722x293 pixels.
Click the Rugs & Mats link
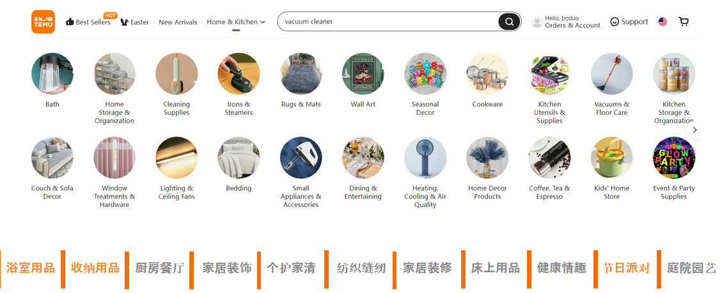click(301, 105)
